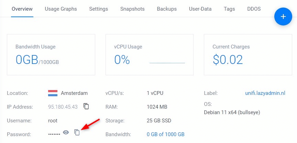Copy the IP address with copy icon
This screenshot has height=143, width=297.
pyautogui.click(x=86, y=107)
